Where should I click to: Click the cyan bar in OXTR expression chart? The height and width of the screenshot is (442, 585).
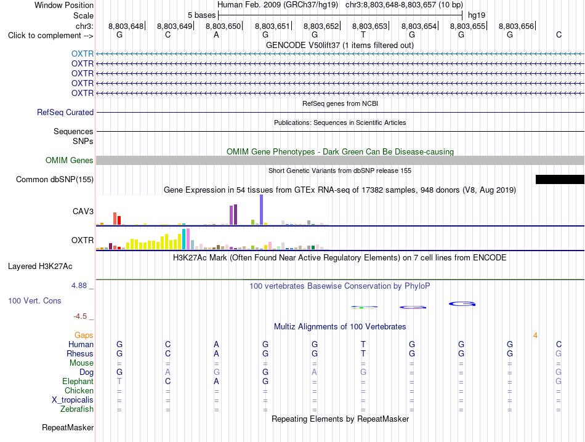click(184, 239)
